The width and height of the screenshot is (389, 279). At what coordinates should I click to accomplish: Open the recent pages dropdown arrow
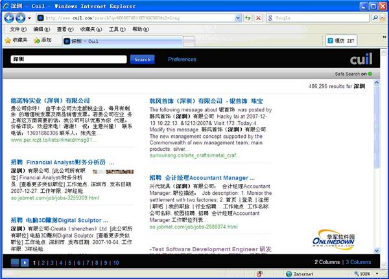point(29,18)
